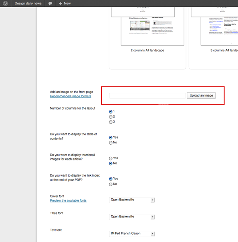Image resolution: width=238 pixels, height=242 pixels.
Task: Select the 3 columns A4 landscape template thumbnail
Action: coord(215,26)
